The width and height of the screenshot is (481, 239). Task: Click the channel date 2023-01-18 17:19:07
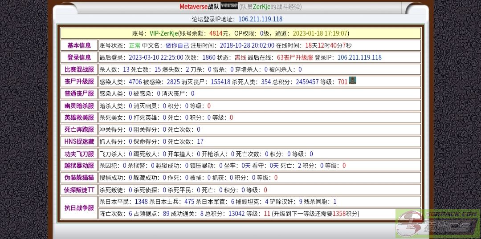[320, 33]
